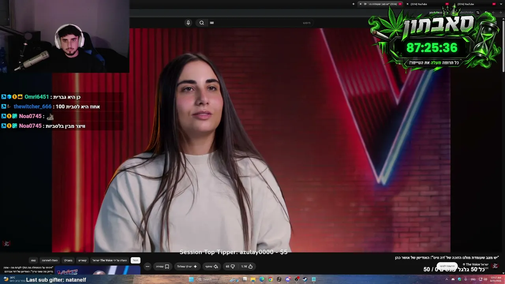
Task: Open the three-dot more actions menu
Action: click(148, 267)
